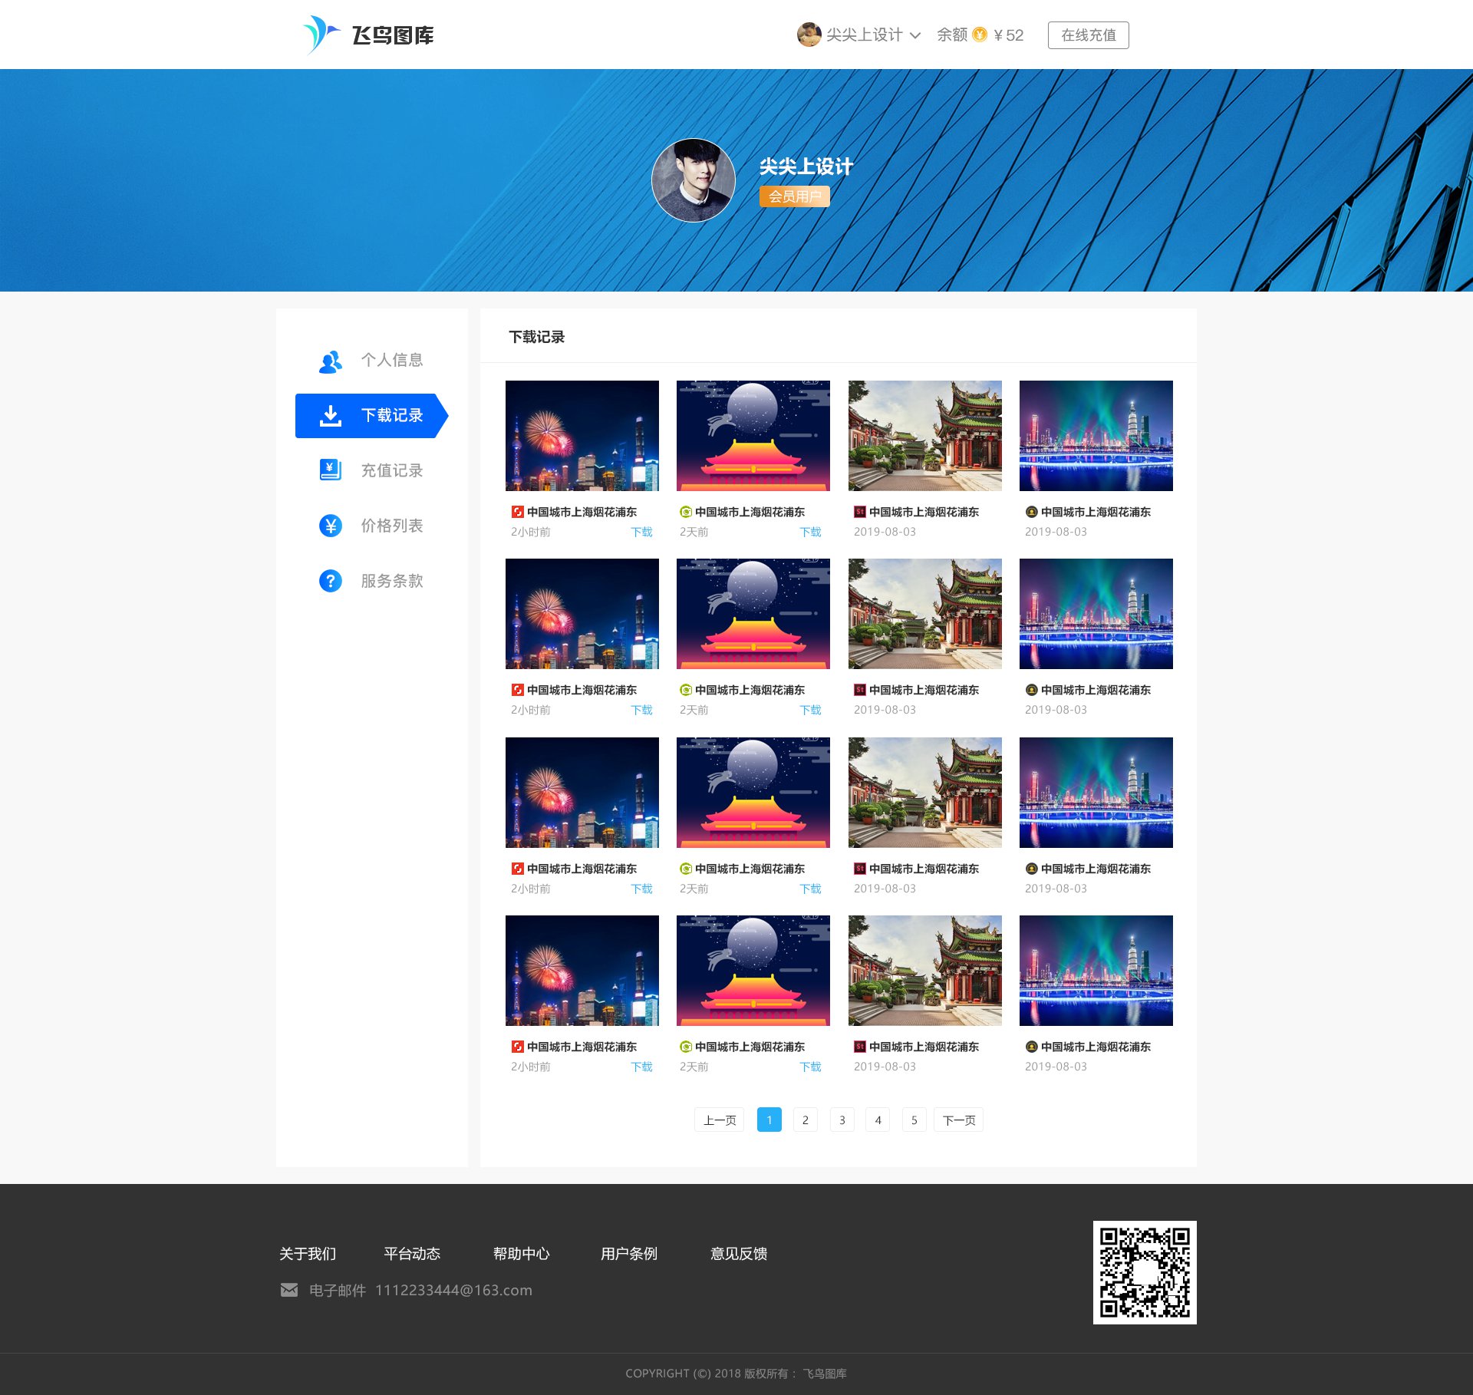
Task: Click the small user avatar in header
Action: coord(809,35)
